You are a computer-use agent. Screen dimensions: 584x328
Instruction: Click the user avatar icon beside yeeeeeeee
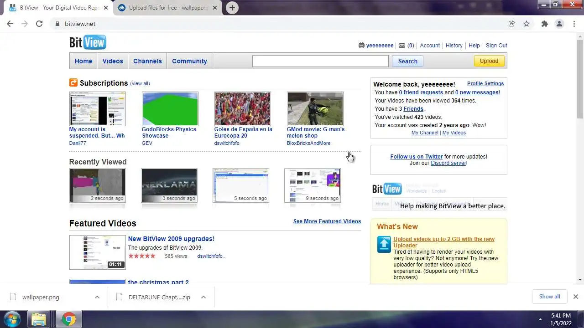[361, 46]
